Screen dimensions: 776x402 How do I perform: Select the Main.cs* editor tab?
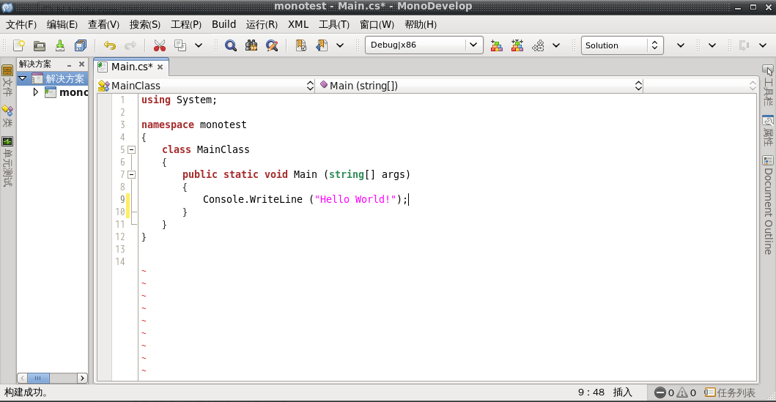pos(130,67)
